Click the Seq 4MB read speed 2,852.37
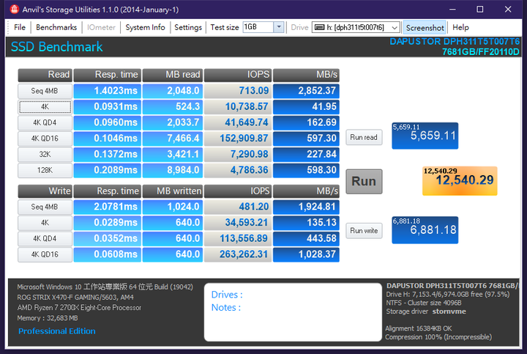 [306, 91]
